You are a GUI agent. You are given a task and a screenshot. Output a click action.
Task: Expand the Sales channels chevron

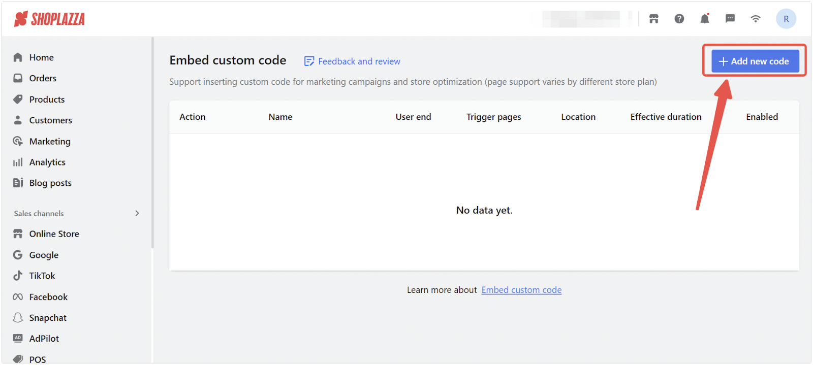[137, 213]
